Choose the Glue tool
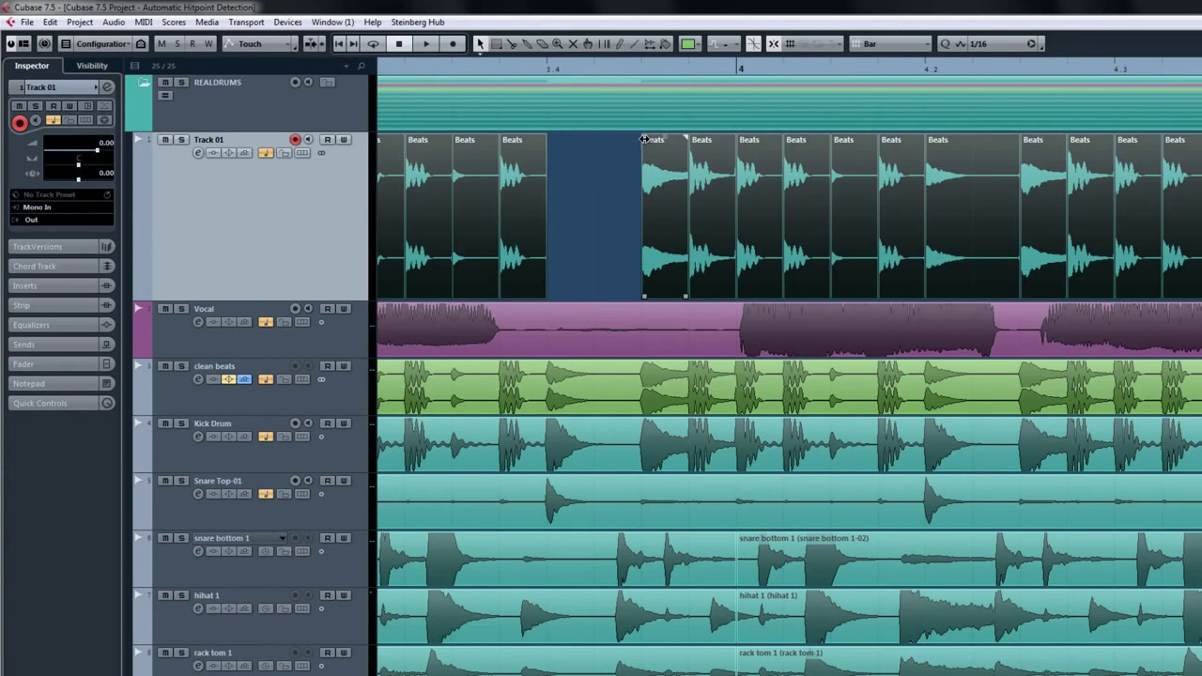1202x676 pixels. (527, 44)
